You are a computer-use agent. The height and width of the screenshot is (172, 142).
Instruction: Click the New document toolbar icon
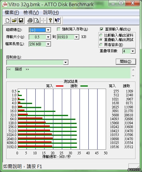click(7, 20)
